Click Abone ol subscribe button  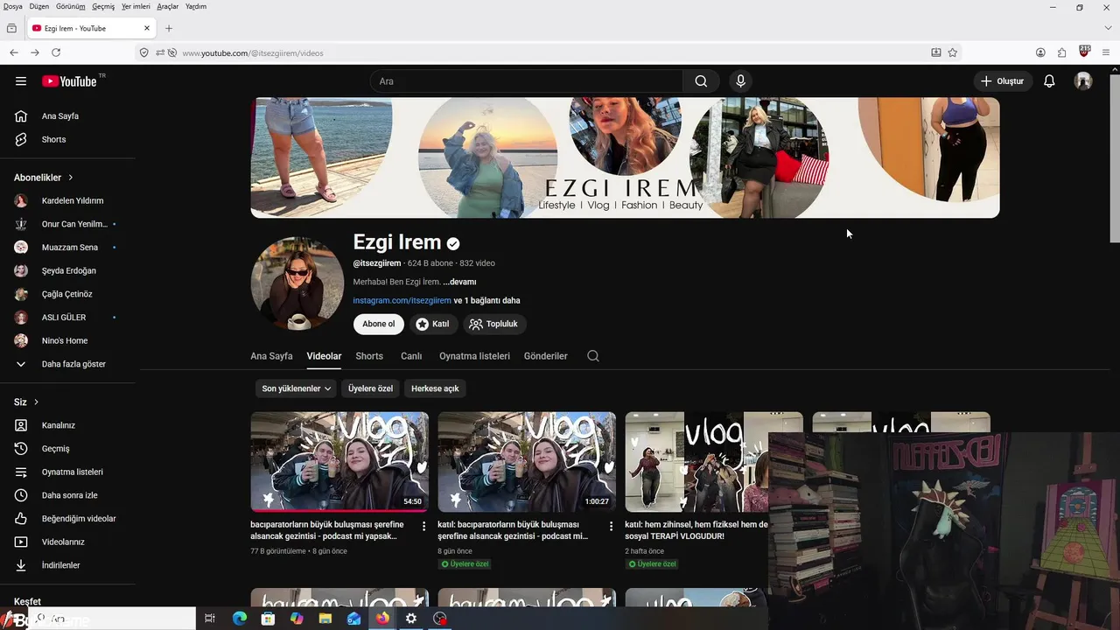coord(379,324)
